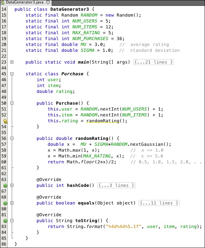Click the Java file icon on the tab
This screenshot has width=205, height=248.
tap(2, 2)
